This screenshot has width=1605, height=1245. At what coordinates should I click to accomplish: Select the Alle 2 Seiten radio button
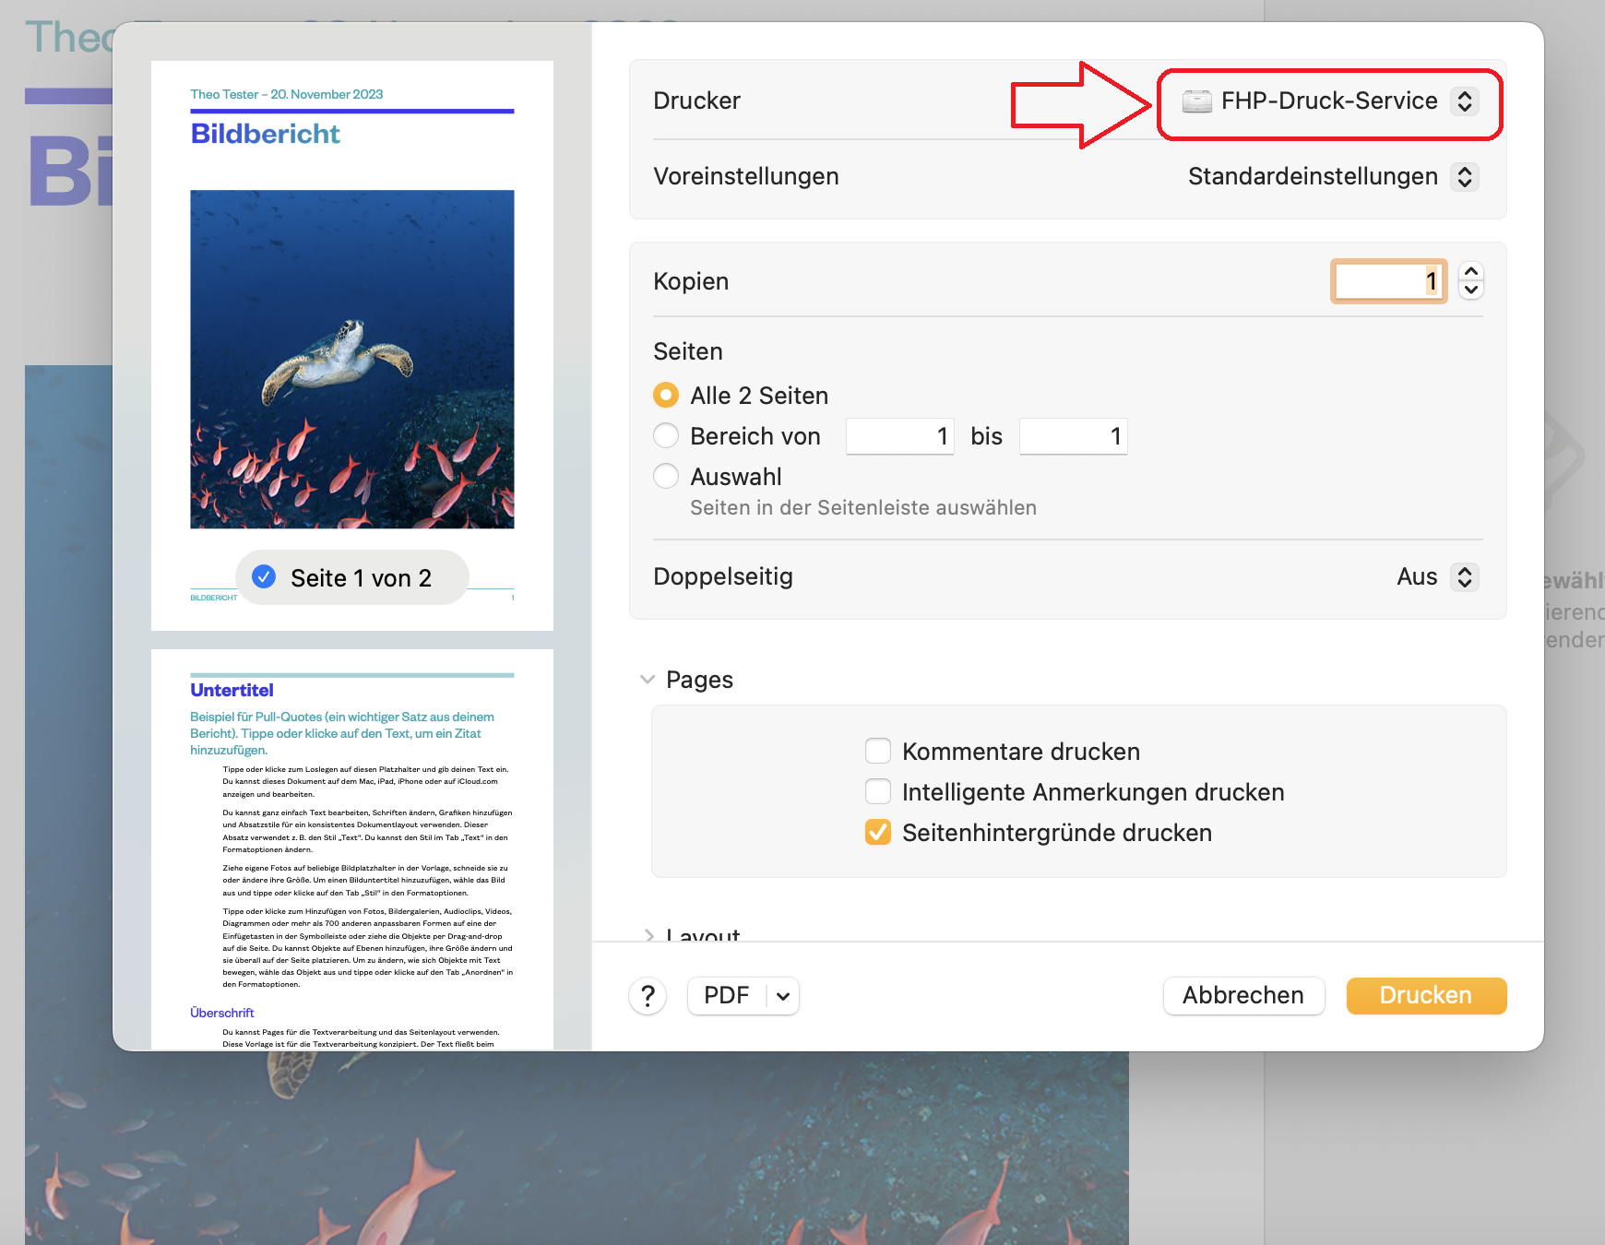[666, 396]
